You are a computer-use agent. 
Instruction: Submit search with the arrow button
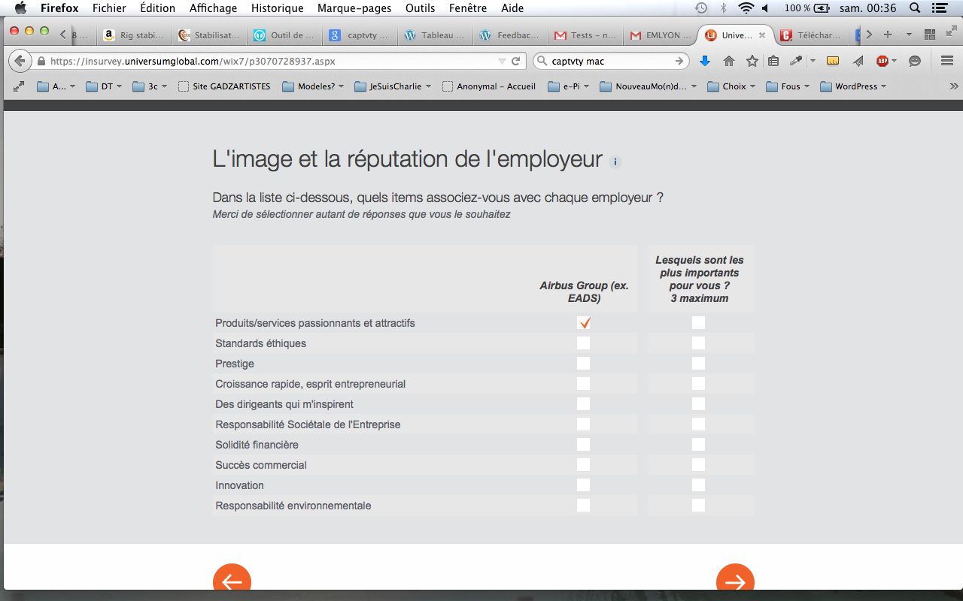[679, 61]
